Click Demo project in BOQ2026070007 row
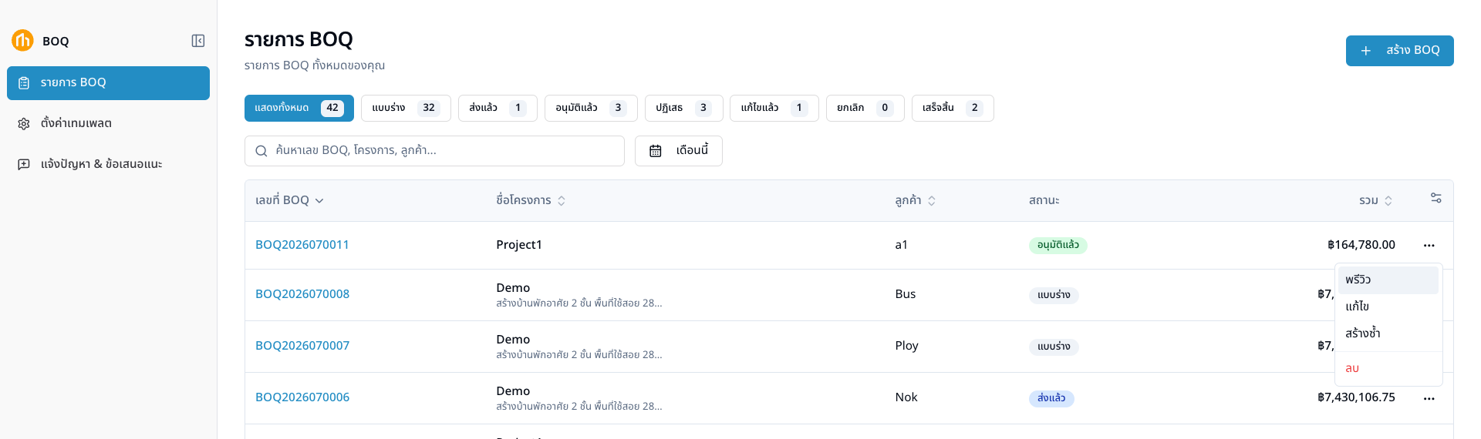Image resolution: width=1481 pixels, height=439 pixels. pos(513,340)
